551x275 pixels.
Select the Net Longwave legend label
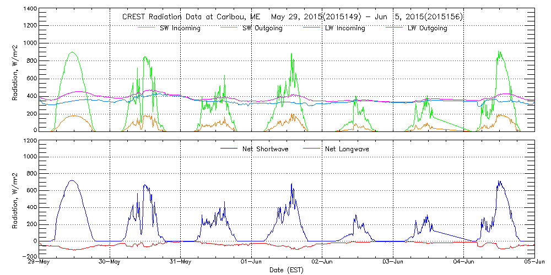coord(347,148)
